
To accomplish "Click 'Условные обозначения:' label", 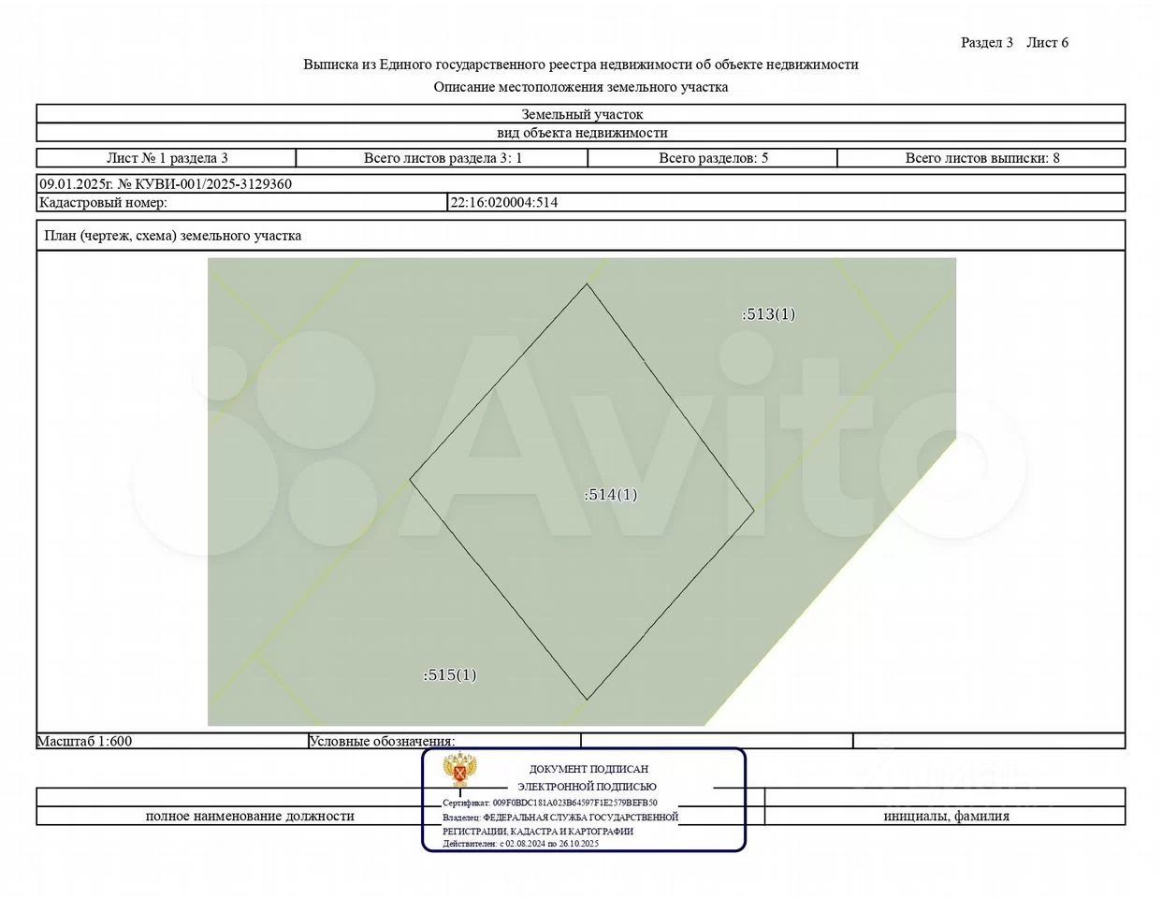I will (x=382, y=741).
